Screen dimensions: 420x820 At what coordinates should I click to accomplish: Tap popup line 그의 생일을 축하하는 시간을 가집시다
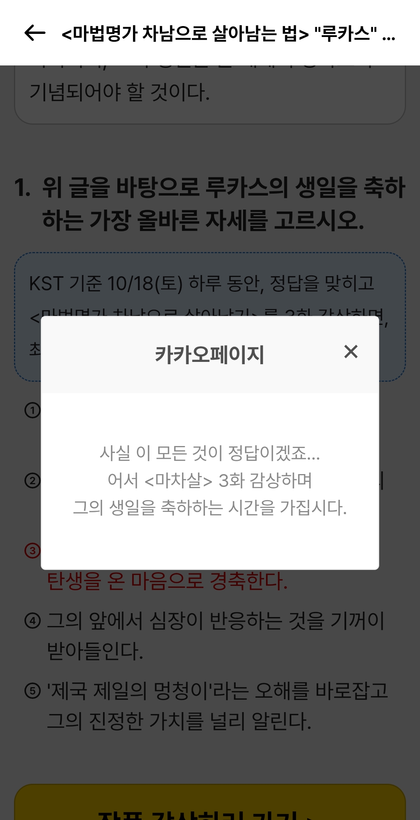point(210,508)
